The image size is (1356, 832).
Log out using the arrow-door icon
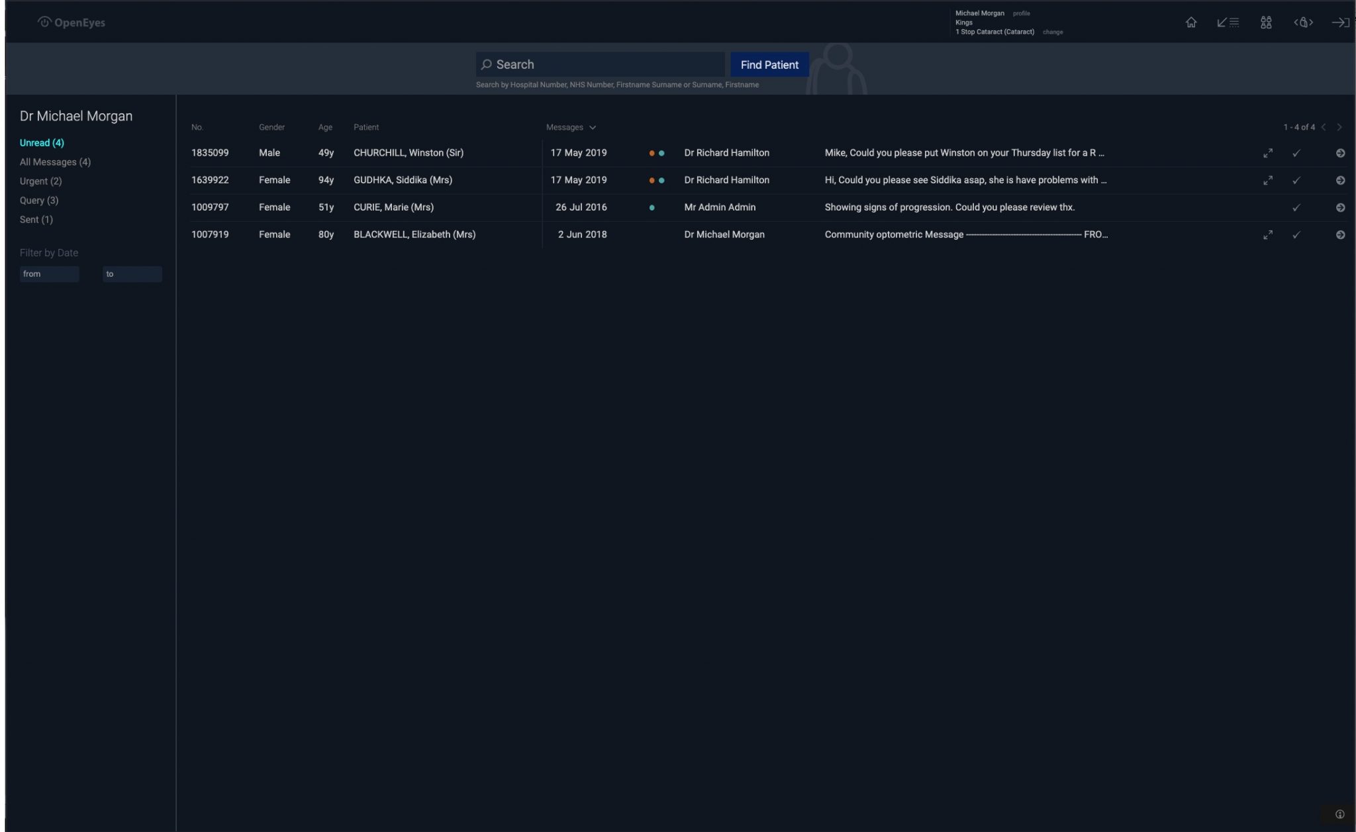click(1340, 23)
